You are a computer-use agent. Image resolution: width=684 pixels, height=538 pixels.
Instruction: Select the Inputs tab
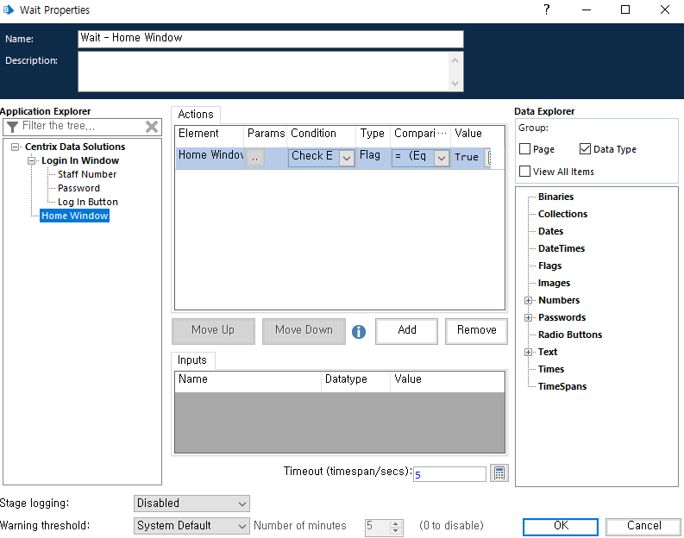pos(192,360)
